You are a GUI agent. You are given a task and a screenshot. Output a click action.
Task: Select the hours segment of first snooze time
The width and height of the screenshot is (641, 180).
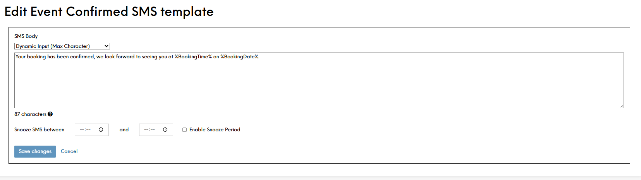click(82, 130)
